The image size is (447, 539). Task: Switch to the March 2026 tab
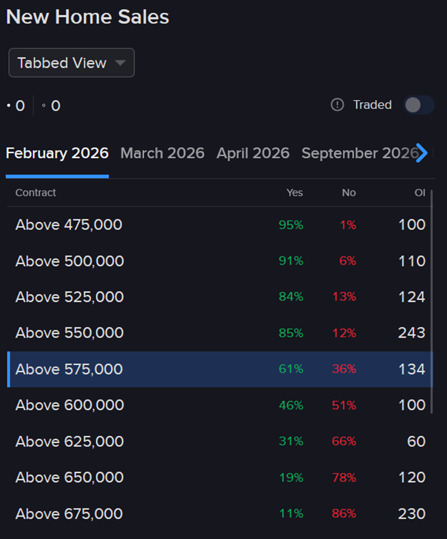pos(162,153)
